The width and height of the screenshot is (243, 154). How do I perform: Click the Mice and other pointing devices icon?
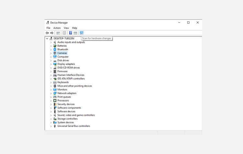pos(55,86)
